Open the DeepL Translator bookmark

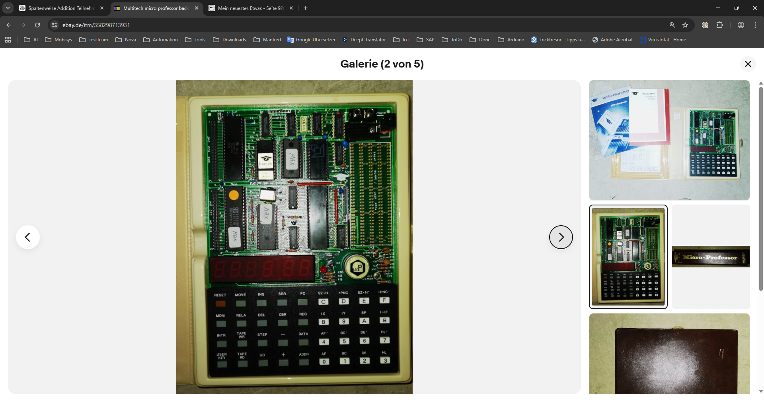pos(364,40)
